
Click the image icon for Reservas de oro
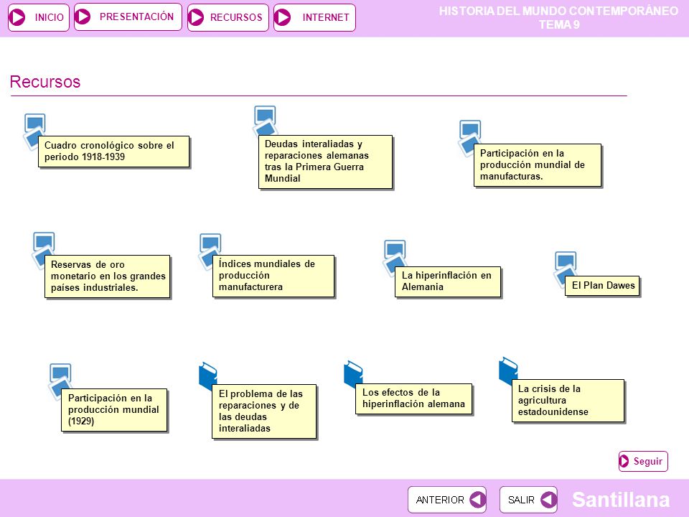(43, 249)
